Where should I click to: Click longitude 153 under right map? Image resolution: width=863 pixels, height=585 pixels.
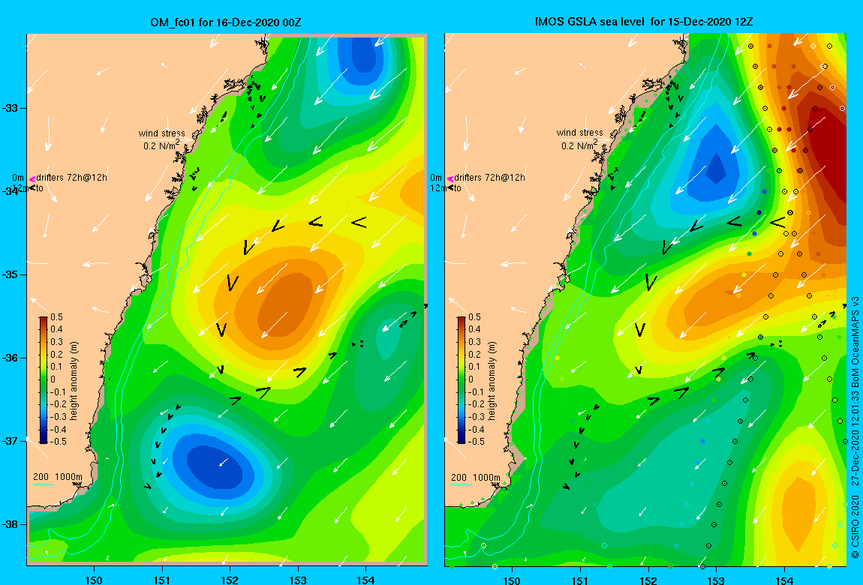pyautogui.click(x=715, y=580)
